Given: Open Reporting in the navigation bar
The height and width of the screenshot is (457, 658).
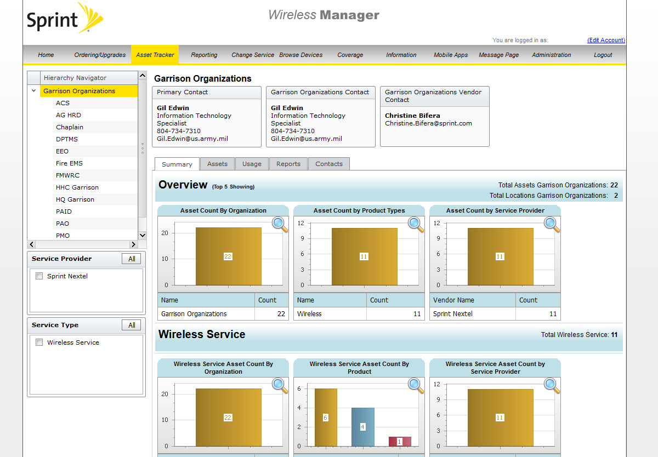Looking at the screenshot, I should tap(204, 55).
